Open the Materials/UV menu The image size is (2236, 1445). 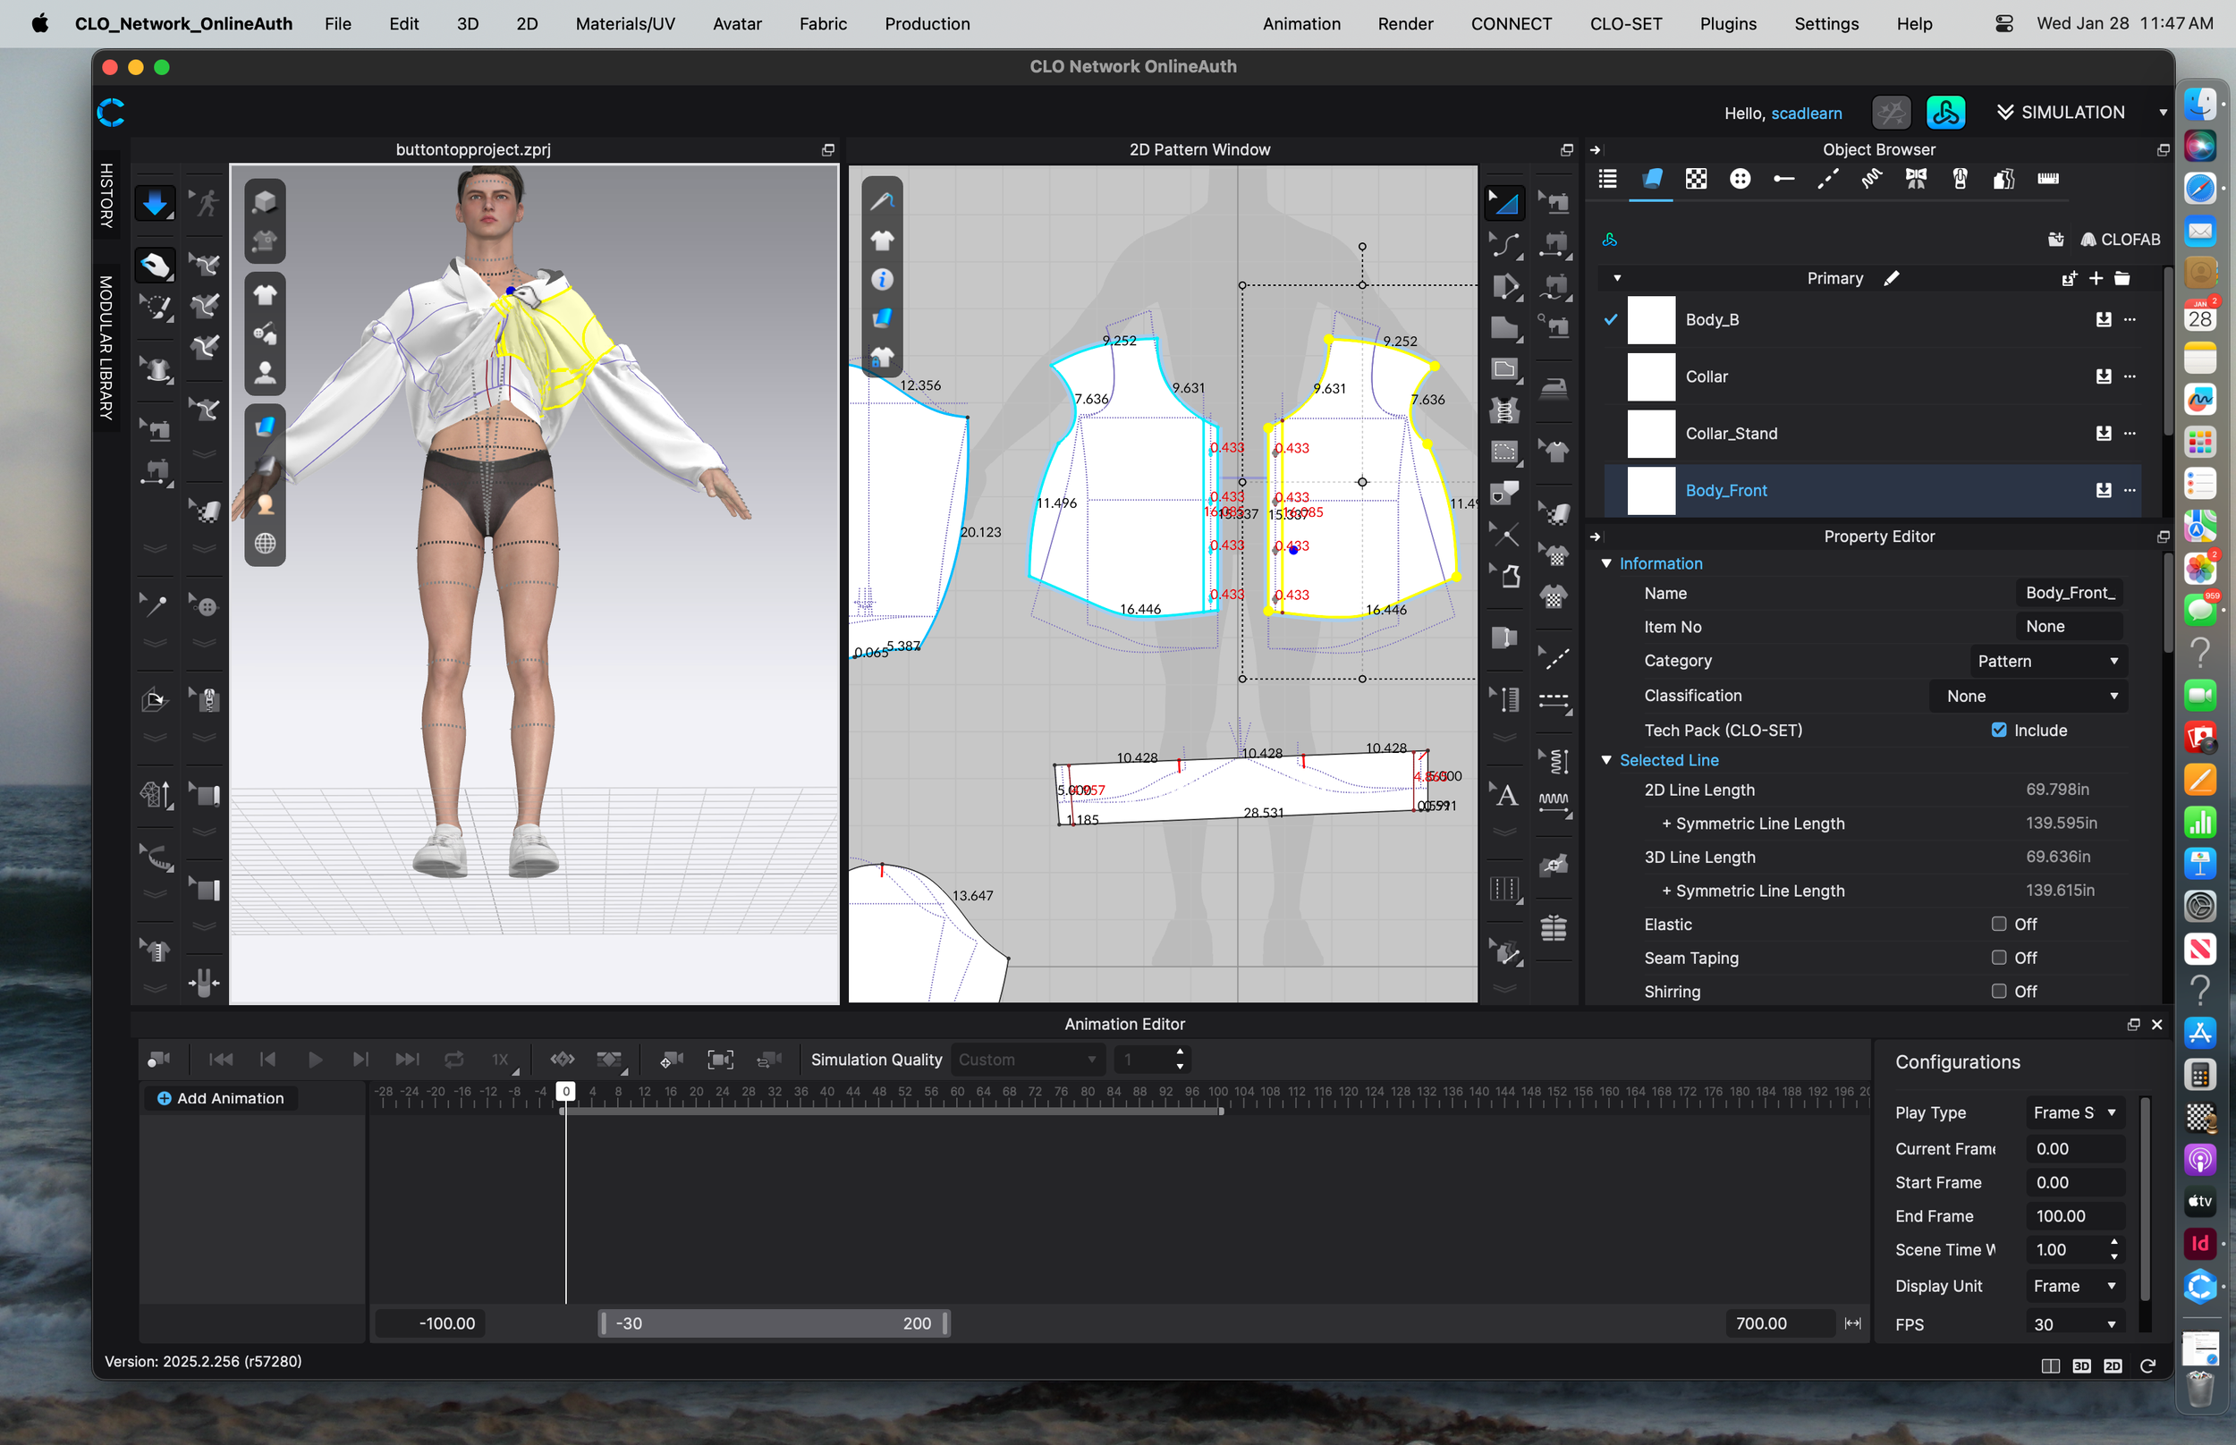pos(625,23)
